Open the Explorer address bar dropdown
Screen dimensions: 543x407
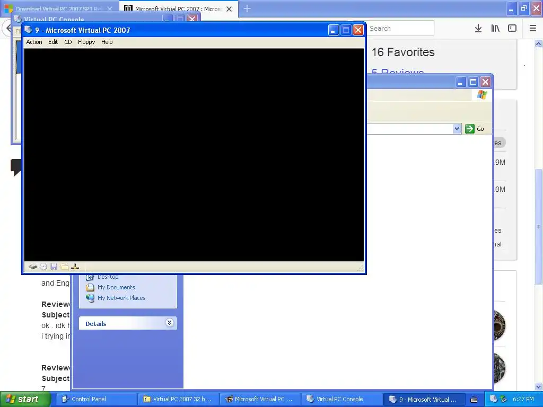[x=457, y=129]
